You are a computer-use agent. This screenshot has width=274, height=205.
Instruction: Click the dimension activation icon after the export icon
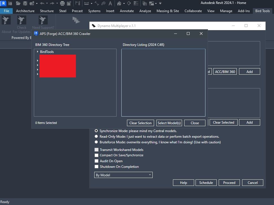tap(78, 3)
